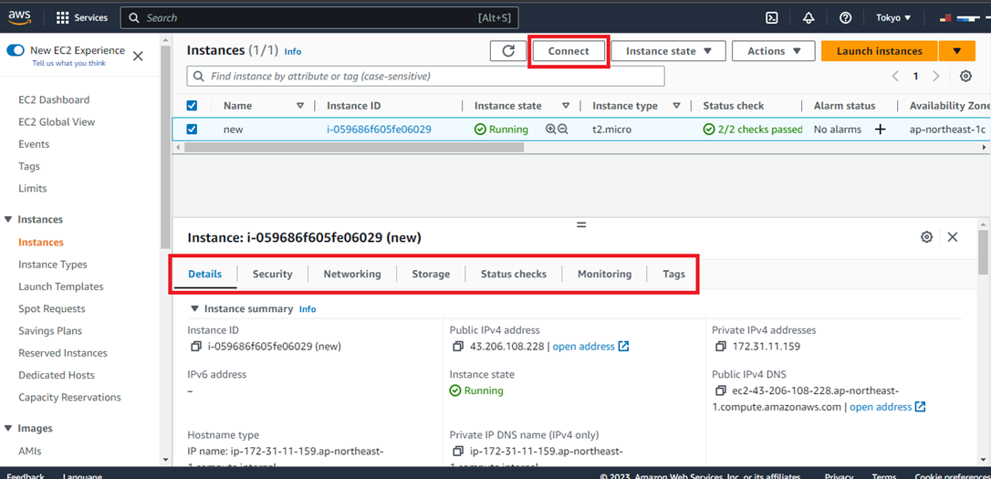Click the AWS logo home icon
This screenshot has width=991, height=479.
(19, 17)
